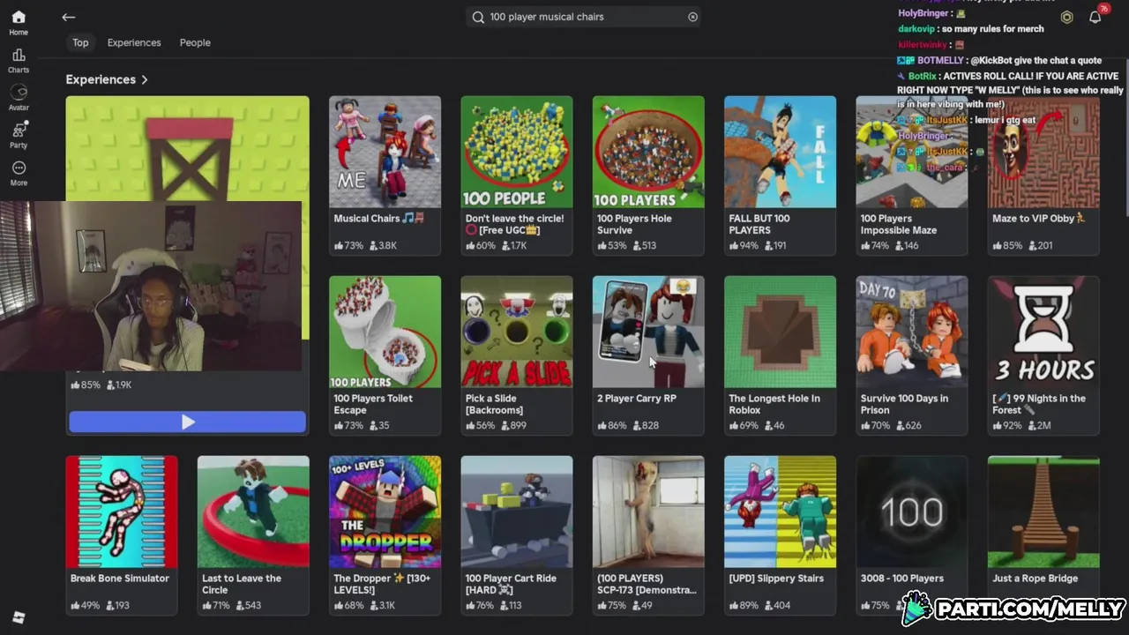Click the FALL BUT 100 PLAYERS title
Screen dimensions: 1129x635
pos(759,224)
